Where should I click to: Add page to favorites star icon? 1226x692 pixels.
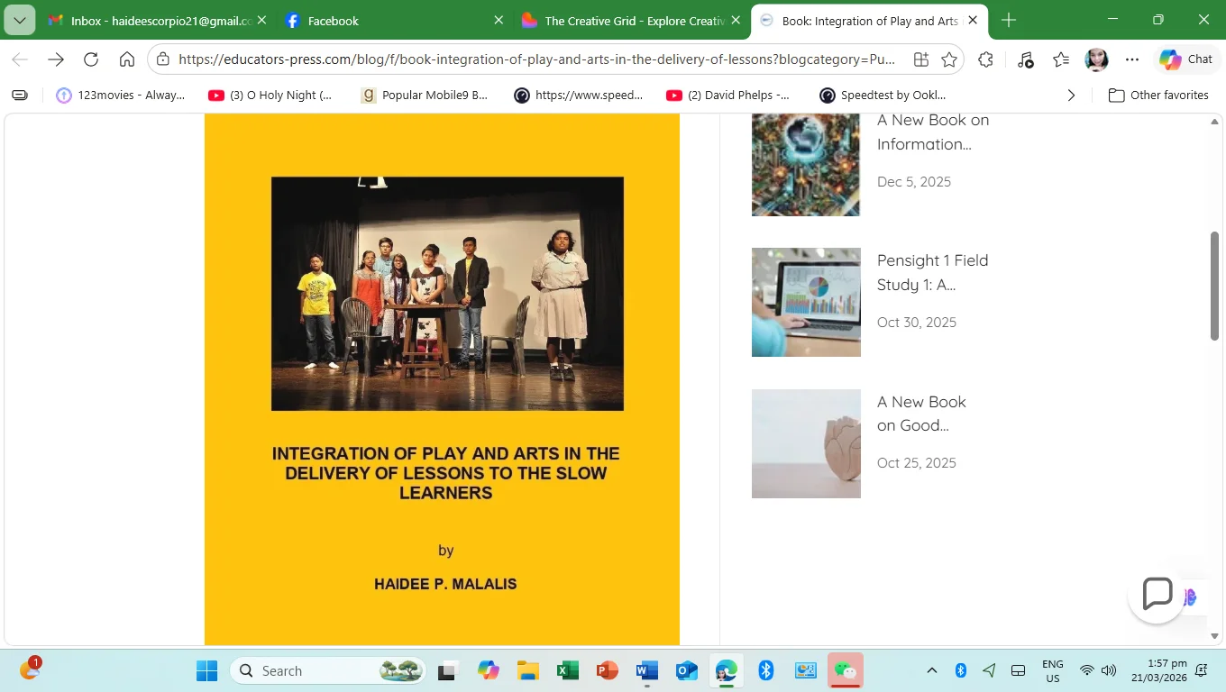coord(949,59)
